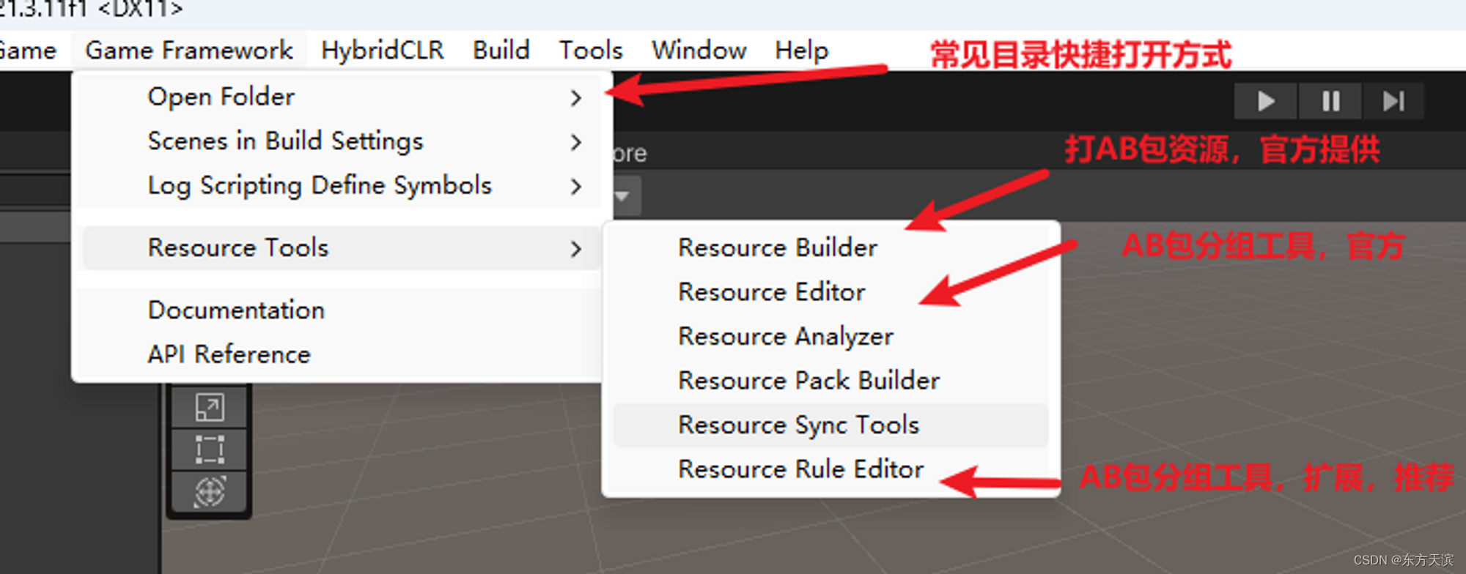Select Resource Builder from the submenu
Screen dimensions: 1466x574
coord(777,247)
